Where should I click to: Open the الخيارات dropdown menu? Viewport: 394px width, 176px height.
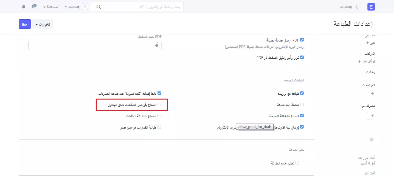pos(43,24)
